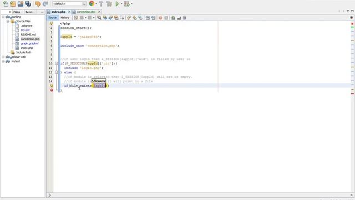Click the Find Selection magnifier icon

pos(99,18)
